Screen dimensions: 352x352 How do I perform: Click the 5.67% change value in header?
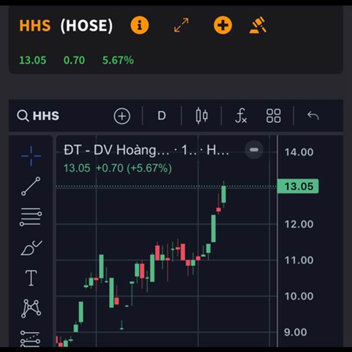[118, 60]
